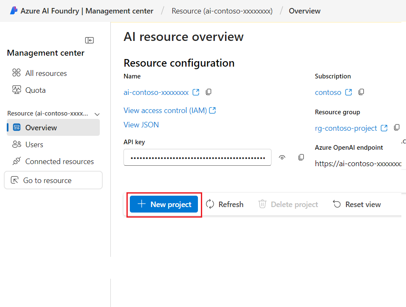Image resolution: width=406 pixels, height=307 pixels.
Task: Copy the API key
Action: pos(301,157)
